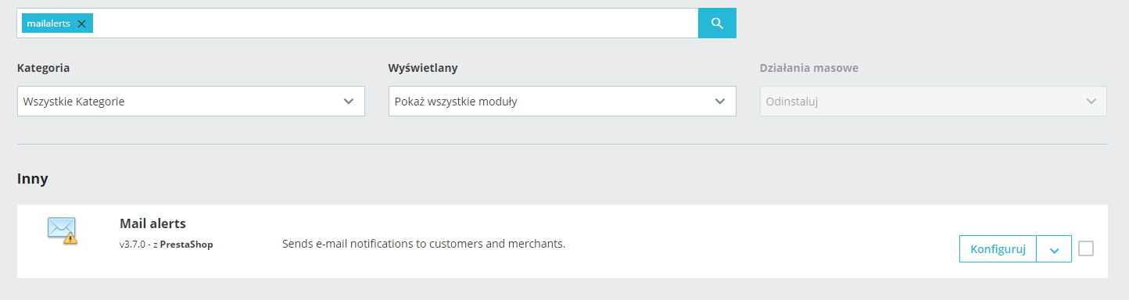Image resolution: width=1129 pixels, height=300 pixels.
Task: Click the mailalerts tag label
Action: tap(48, 24)
